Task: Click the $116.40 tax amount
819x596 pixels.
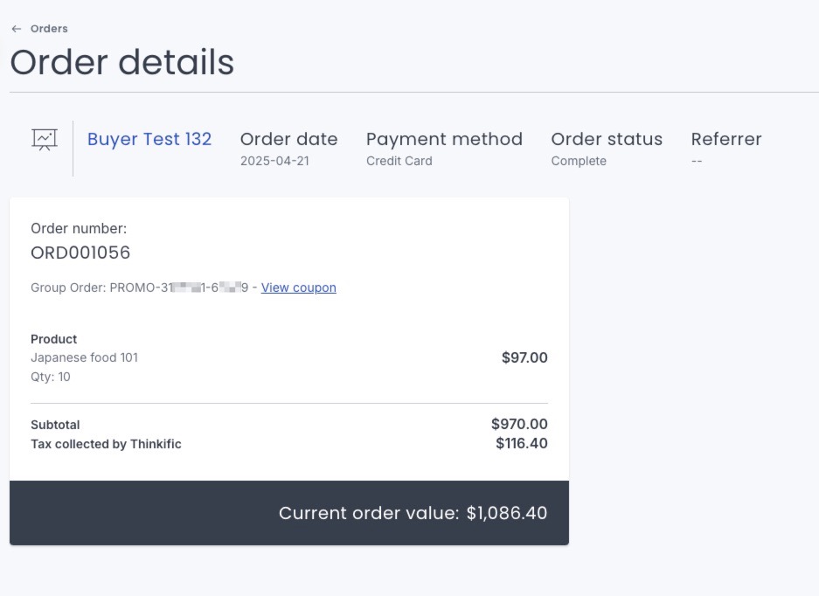Action: tap(521, 443)
